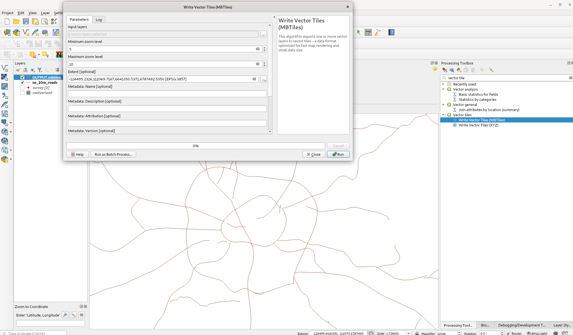Click the 0% progress bar

tap(195, 145)
